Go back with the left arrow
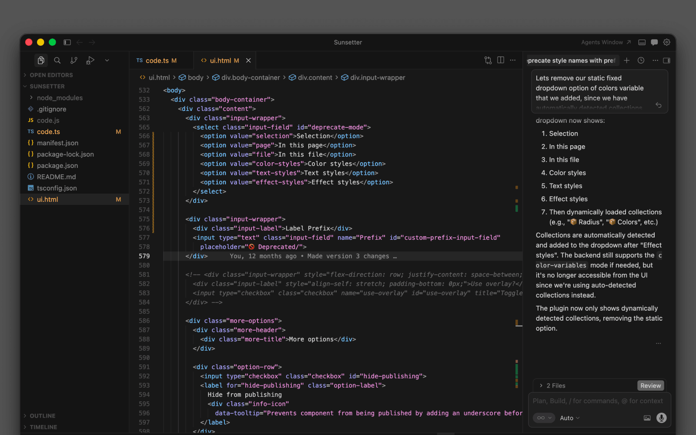696x435 pixels. tap(80, 42)
